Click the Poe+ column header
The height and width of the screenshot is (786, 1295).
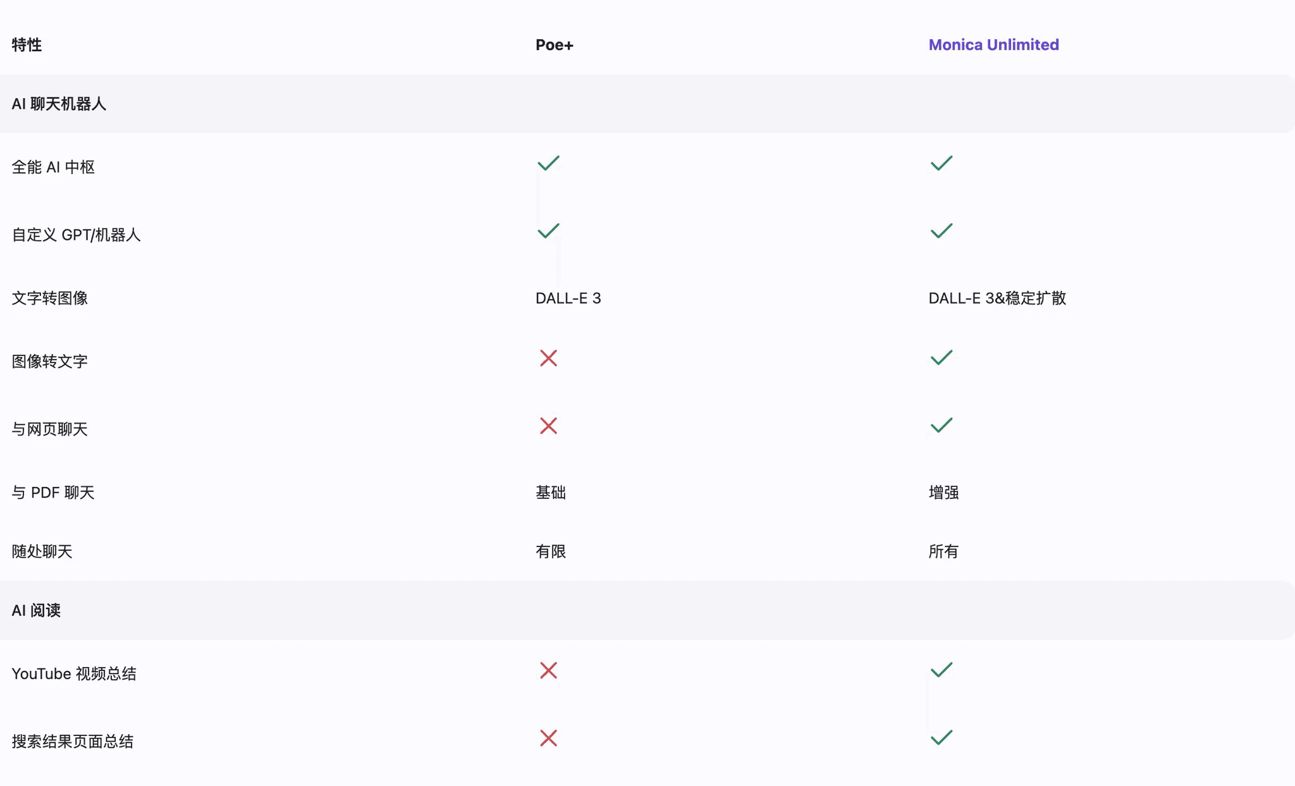click(x=555, y=45)
